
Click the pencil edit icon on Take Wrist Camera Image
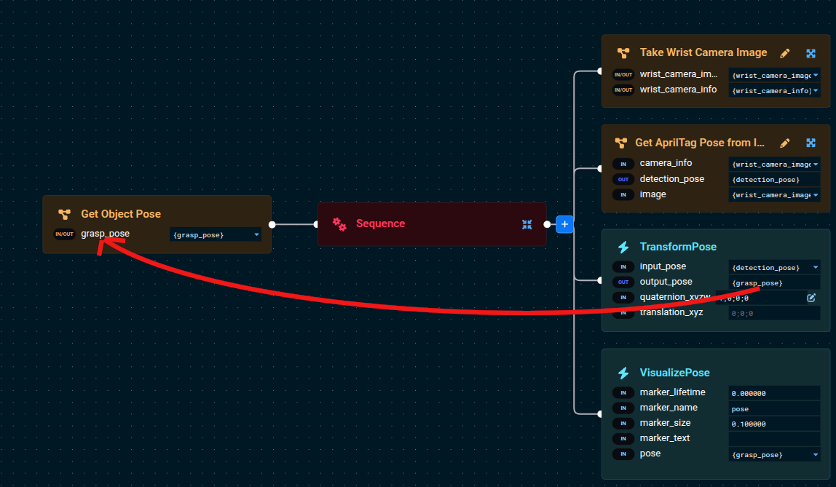coord(785,53)
